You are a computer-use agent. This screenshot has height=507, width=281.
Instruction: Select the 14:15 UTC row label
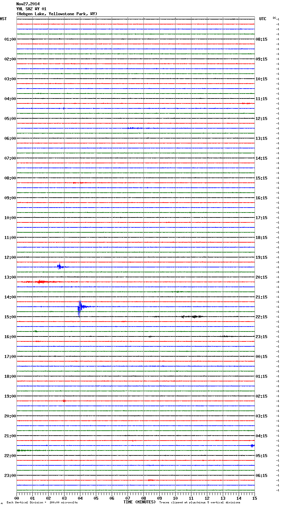coord(261,158)
